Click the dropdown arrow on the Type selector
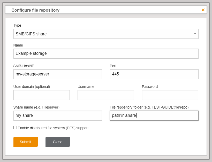 pyautogui.click(x=195, y=34)
